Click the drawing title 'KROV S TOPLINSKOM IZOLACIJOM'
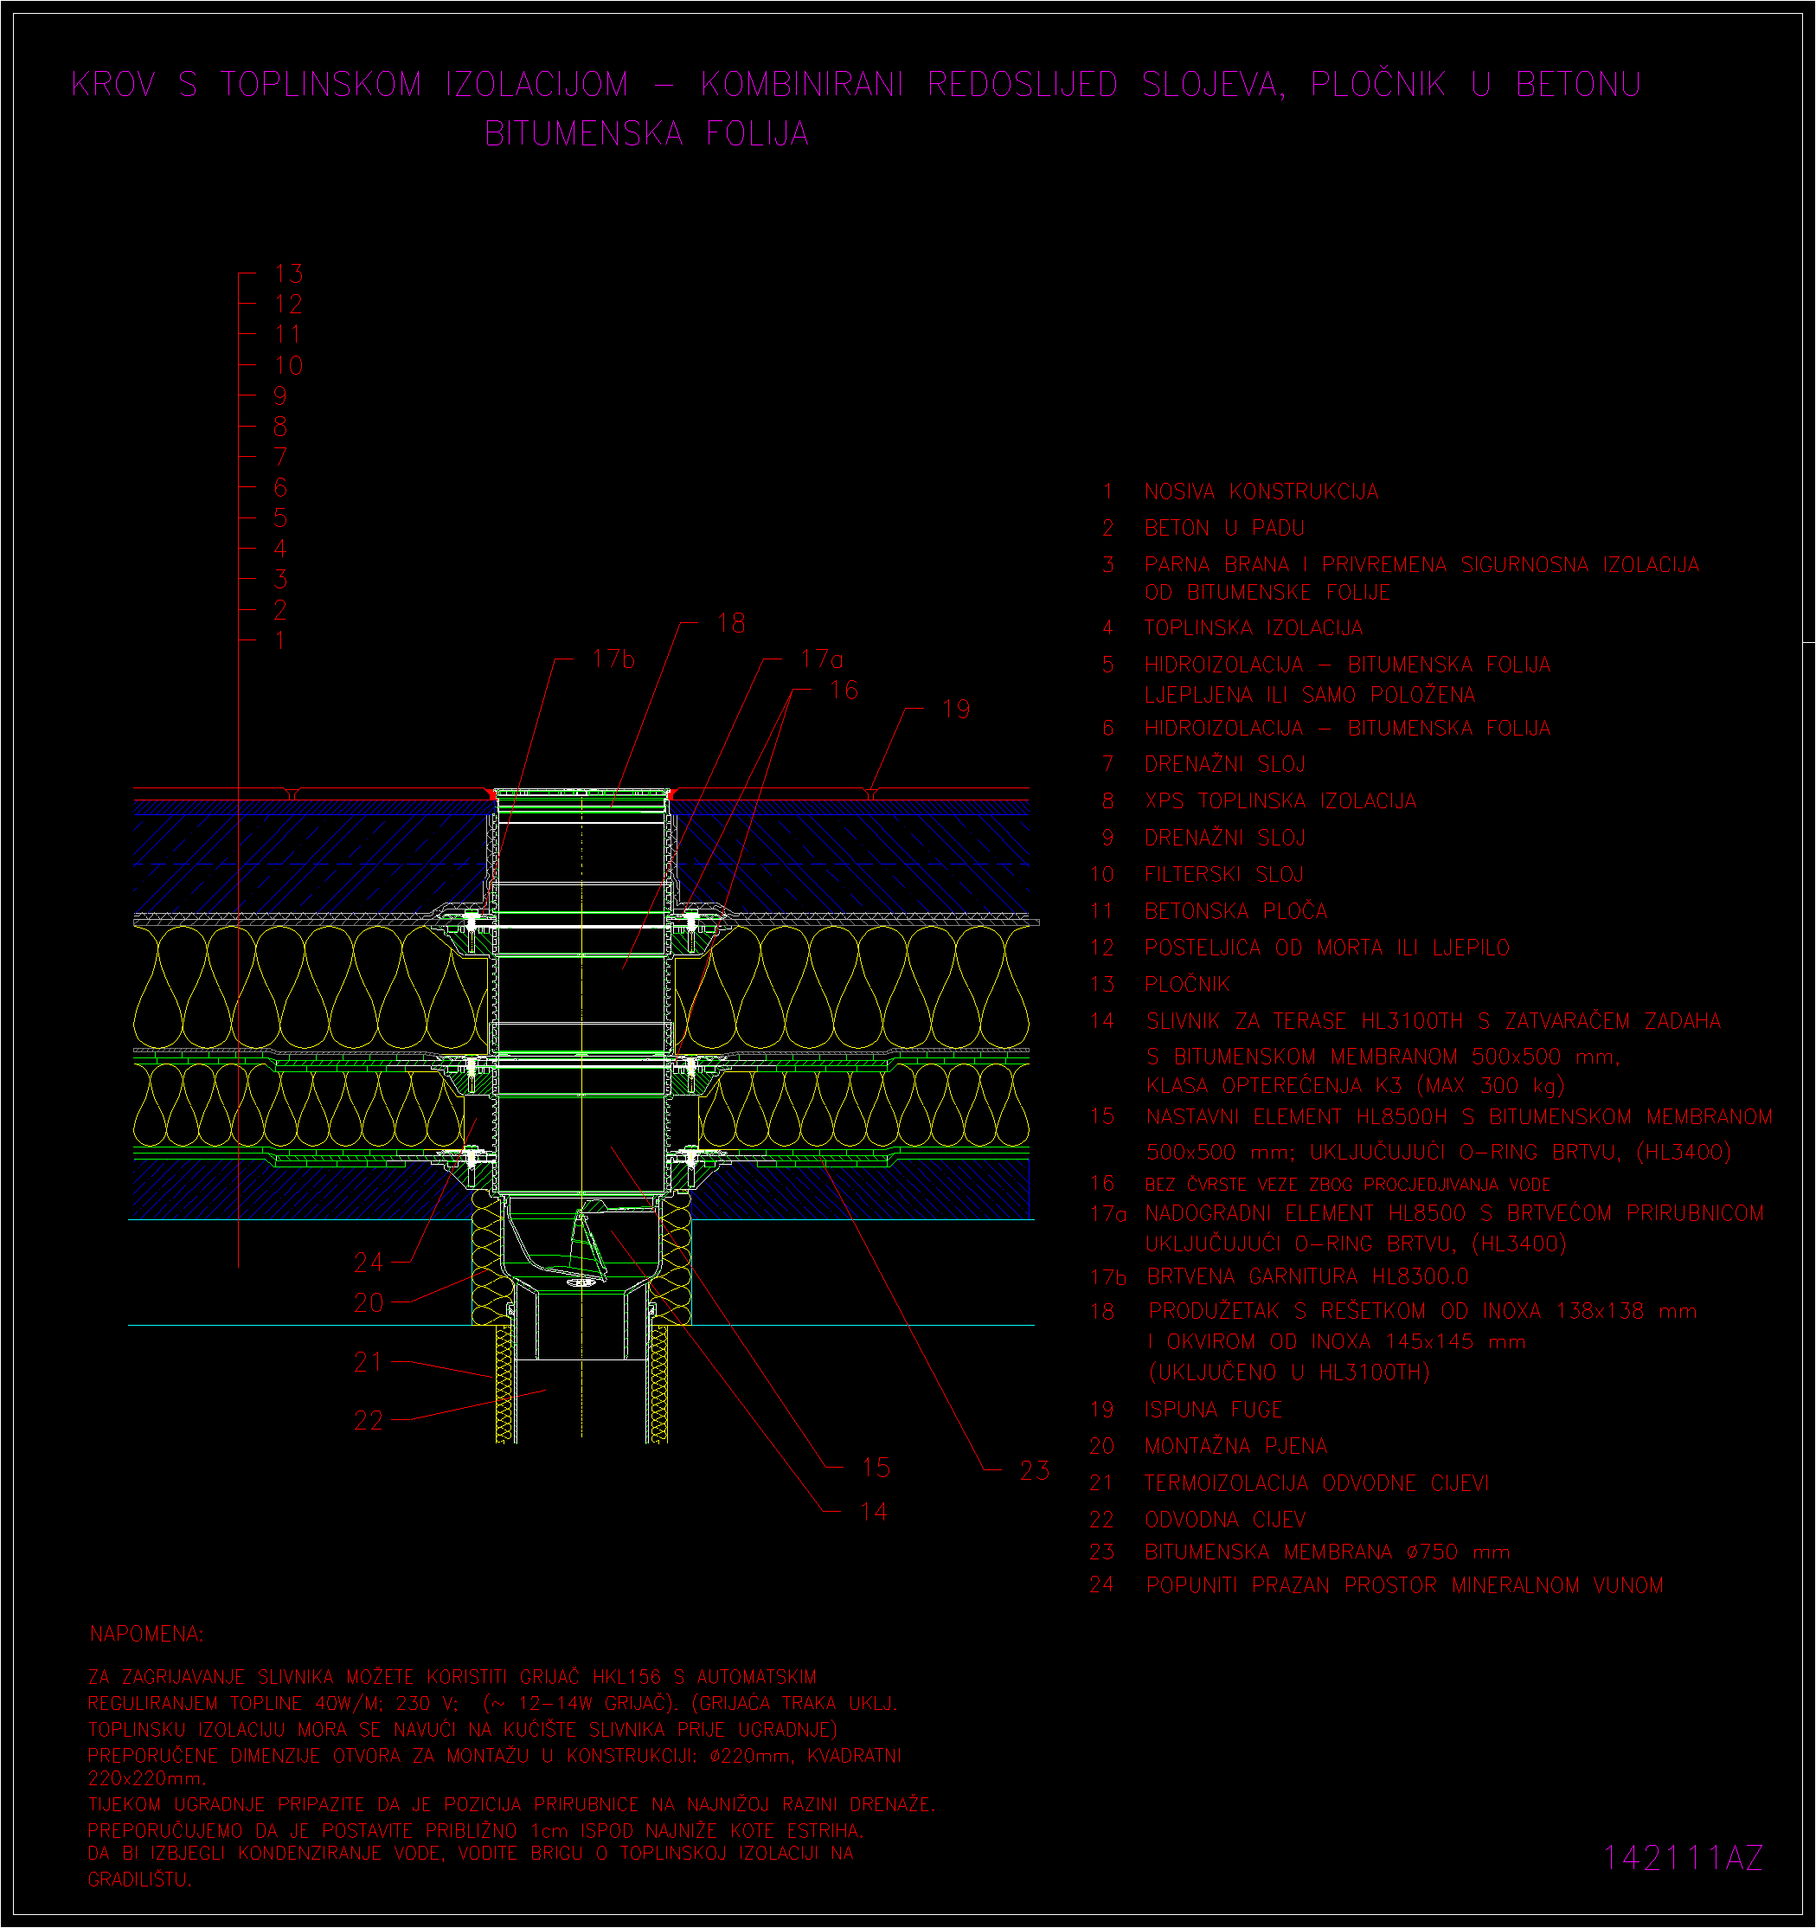 (350, 85)
